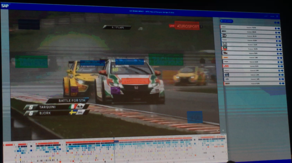Click the Honda logo in the brand list
292x163 pixels.
[x=225, y=44]
